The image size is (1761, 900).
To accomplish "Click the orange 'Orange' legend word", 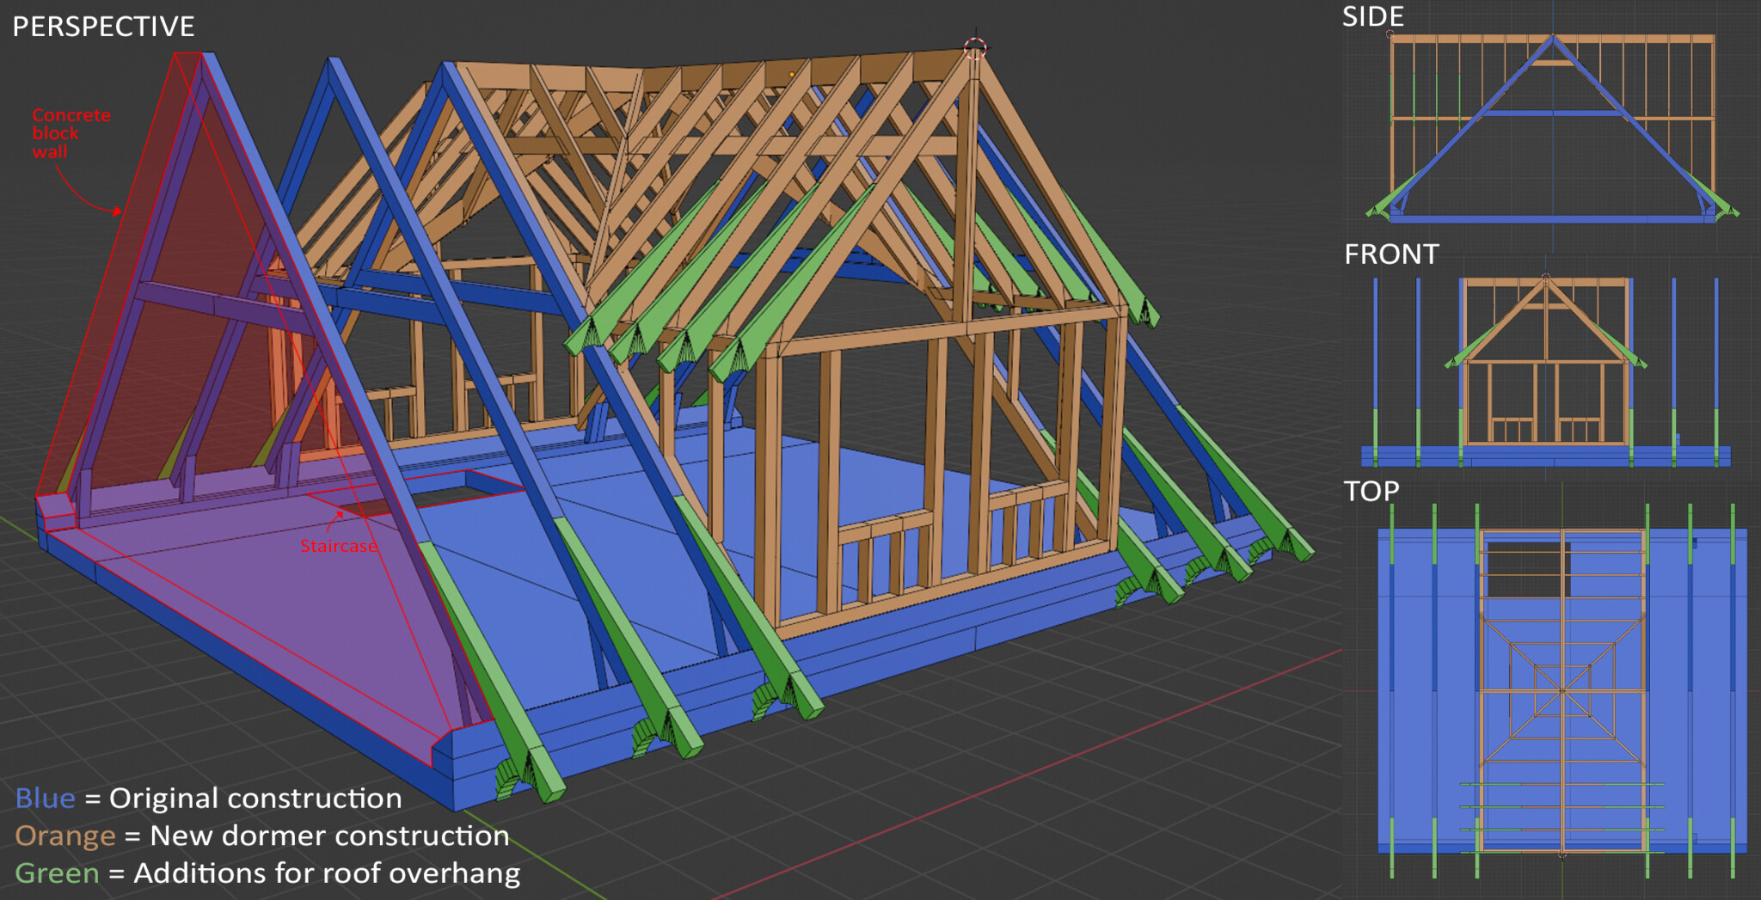I will tap(64, 836).
